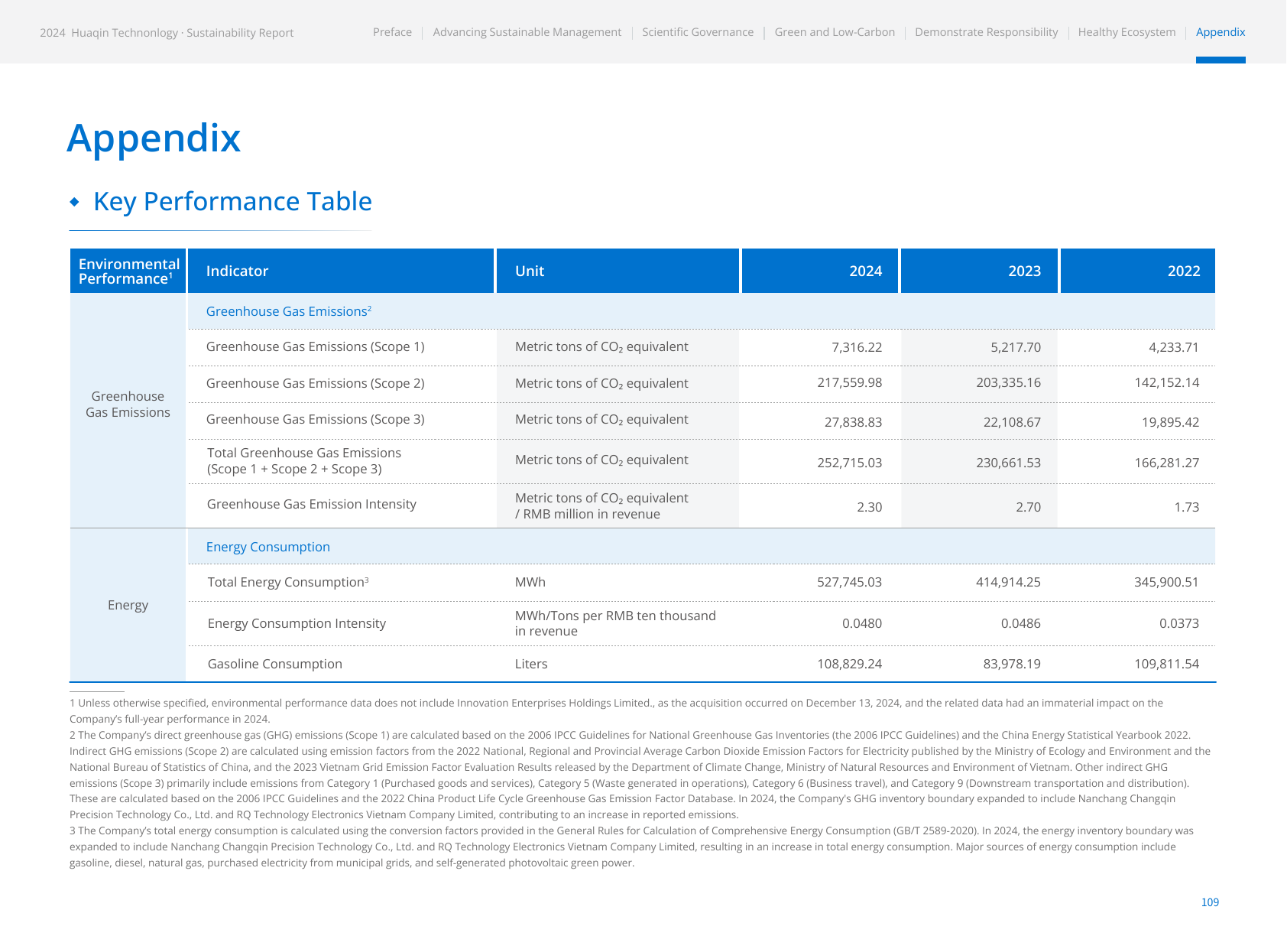
Task: Click the MWh unit cell
Action: click(530, 582)
